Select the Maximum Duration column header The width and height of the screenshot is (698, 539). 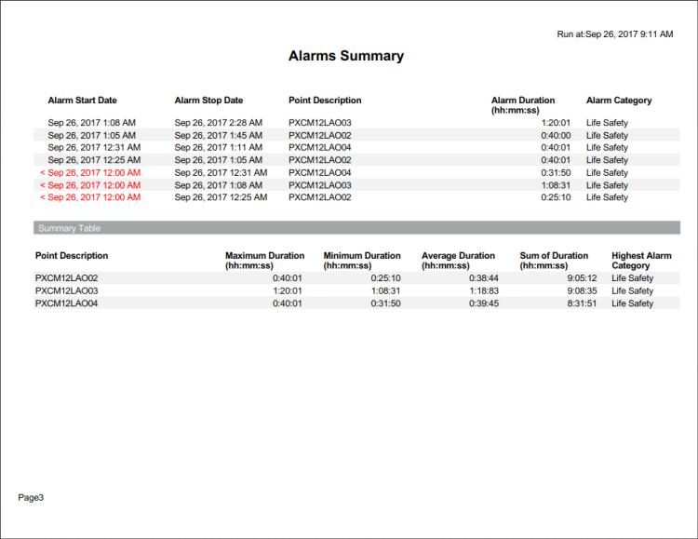(264, 261)
